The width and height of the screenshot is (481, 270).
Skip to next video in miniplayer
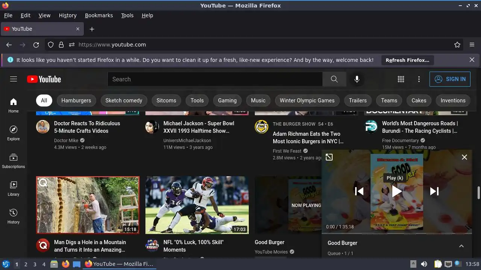434,191
